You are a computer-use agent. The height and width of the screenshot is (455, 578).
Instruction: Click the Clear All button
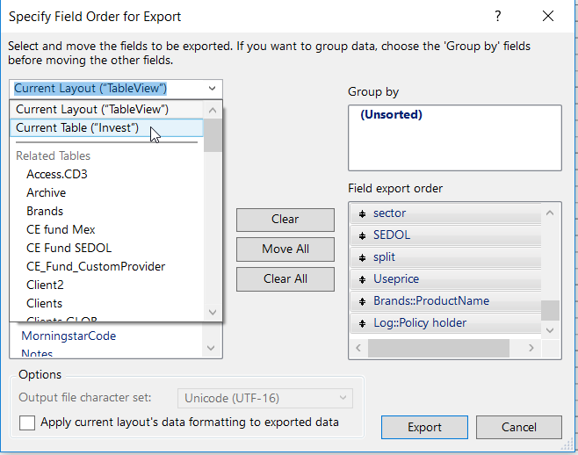(x=285, y=278)
